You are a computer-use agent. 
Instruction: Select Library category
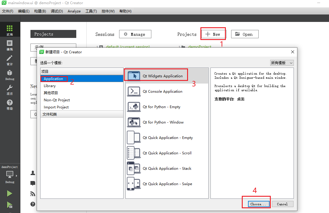pyautogui.click(x=82, y=86)
